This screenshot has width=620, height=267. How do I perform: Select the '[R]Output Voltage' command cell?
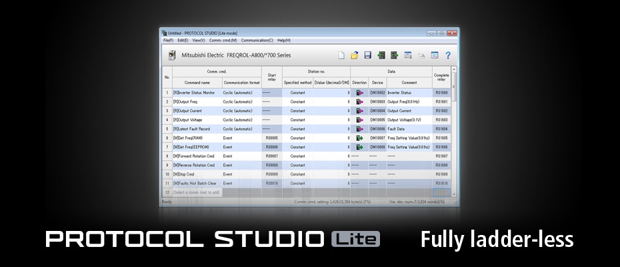click(197, 120)
